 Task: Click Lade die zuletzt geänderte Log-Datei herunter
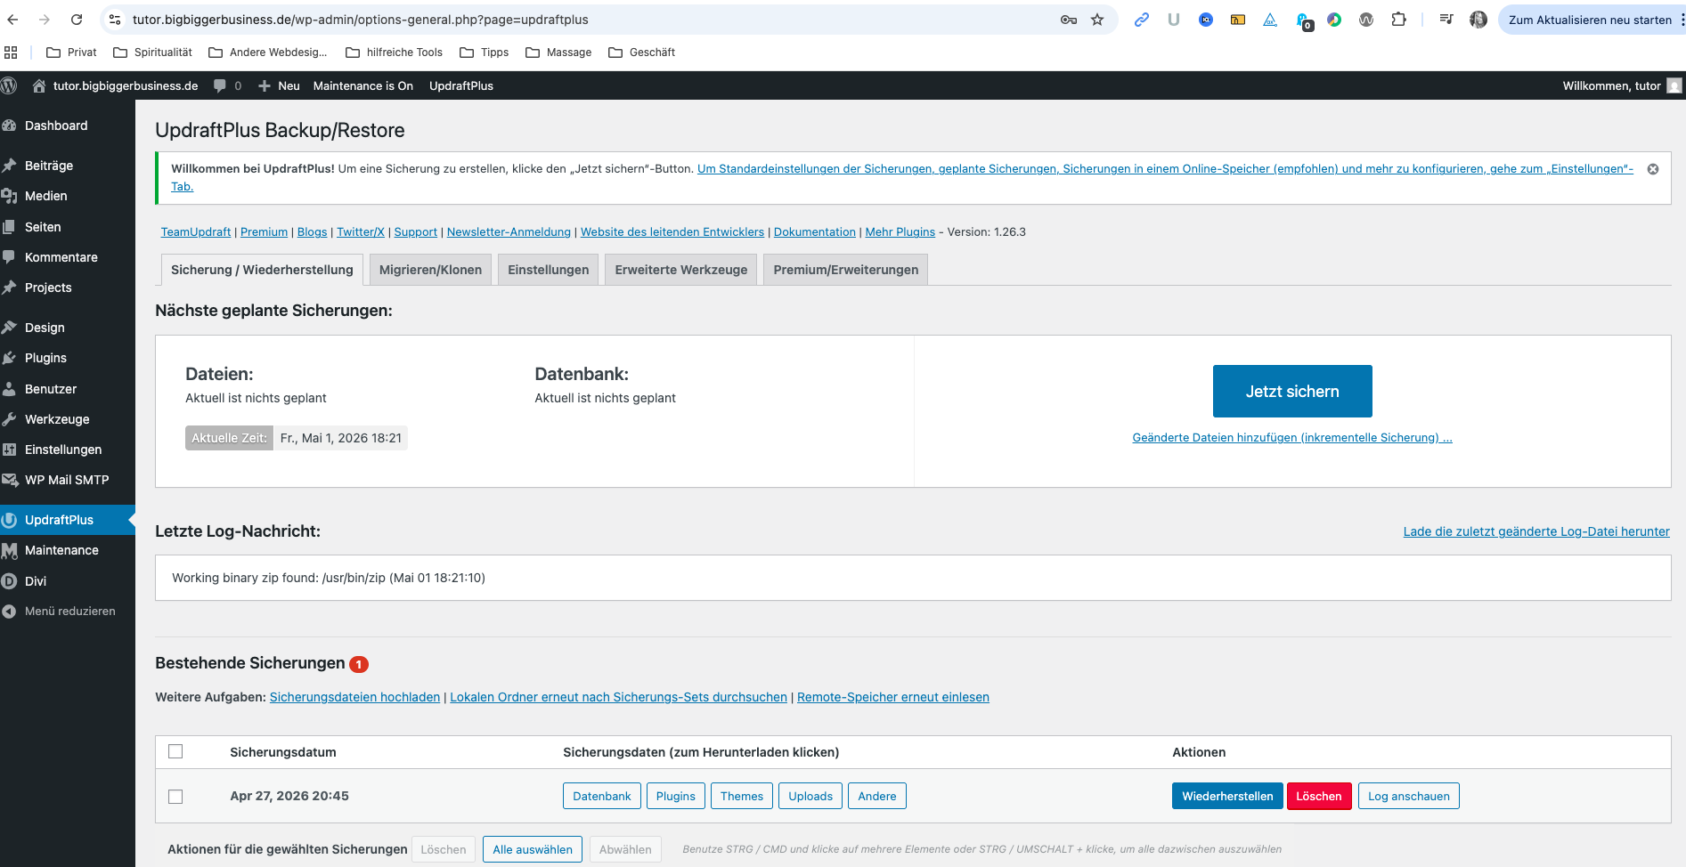[1536, 531]
